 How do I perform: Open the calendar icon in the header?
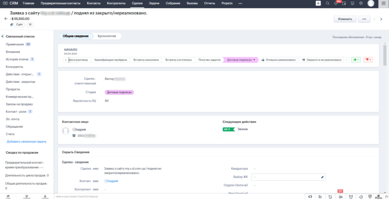(x=344, y=3)
